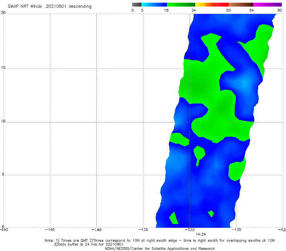
Task: Click the red segment of the color bar
Action: (x=222, y=5)
